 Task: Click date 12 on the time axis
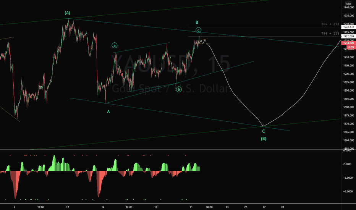point(68,207)
